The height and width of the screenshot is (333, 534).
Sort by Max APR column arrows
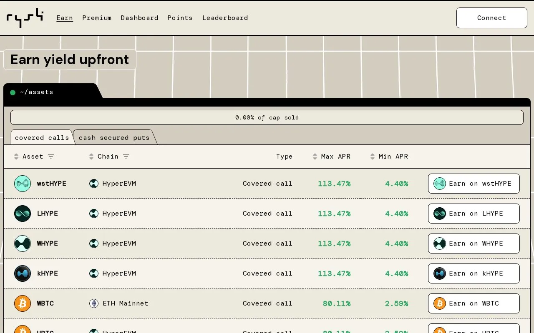point(315,157)
